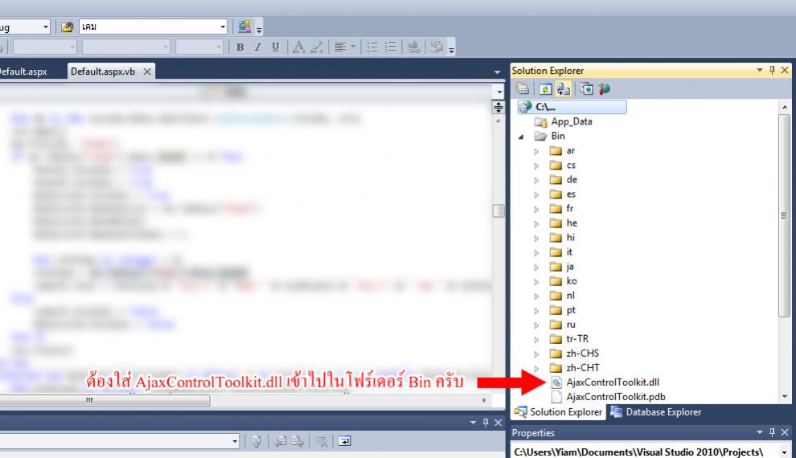Select AjaxControlToolkit.pdb file
Viewport: 796px width, 458px height.
(616, 397)
